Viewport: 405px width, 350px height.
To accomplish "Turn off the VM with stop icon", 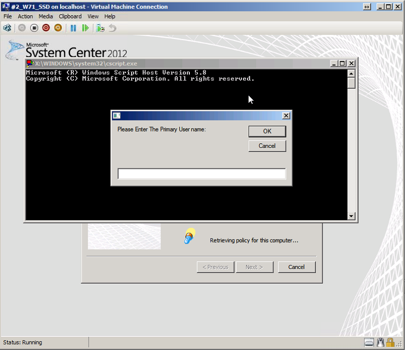I will pos(34,28).
